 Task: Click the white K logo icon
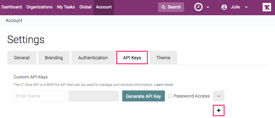tap(267, 7)
